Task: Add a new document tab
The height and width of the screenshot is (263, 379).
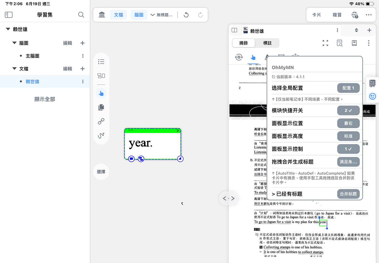Action: click(369, 30)
